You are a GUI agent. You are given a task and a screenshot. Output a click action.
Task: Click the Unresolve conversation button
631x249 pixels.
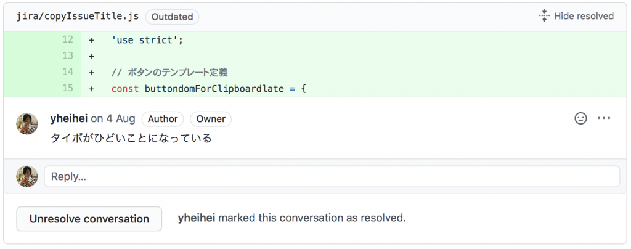(x=89, y=219)
